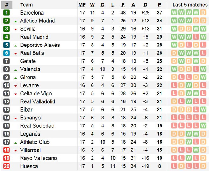This screenshot has height=171, width=209.
Task: Sort standings by points column P
Action: [160, 5]
